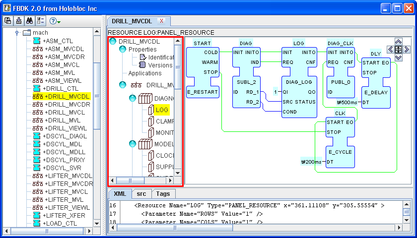Viewport: 417px width, 238px height.
Task: Click the +LOAD_CTL block icon
Action: (37, 223)
